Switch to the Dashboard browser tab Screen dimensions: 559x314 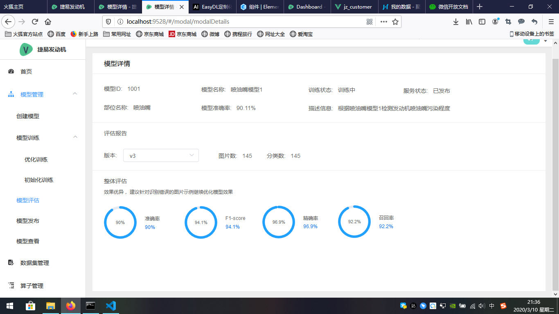tap(307, 7)
